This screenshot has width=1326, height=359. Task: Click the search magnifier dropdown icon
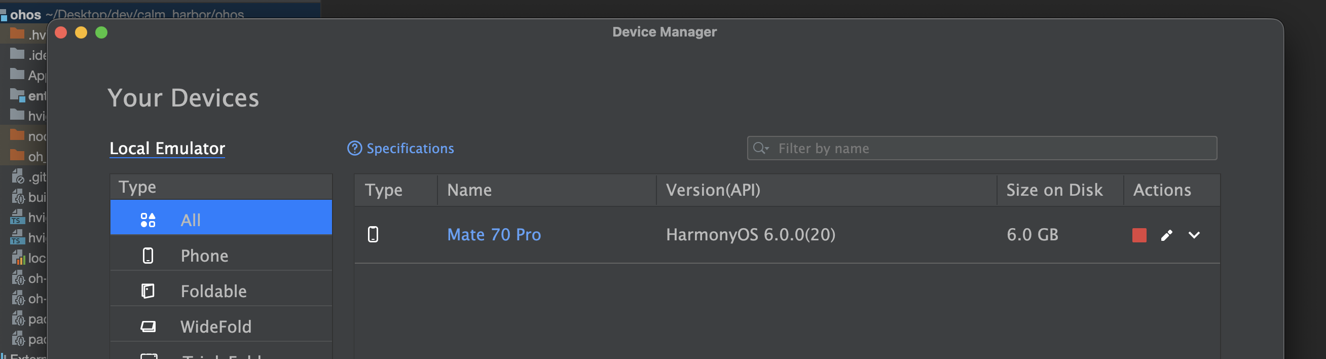click(x=760, y=149)
